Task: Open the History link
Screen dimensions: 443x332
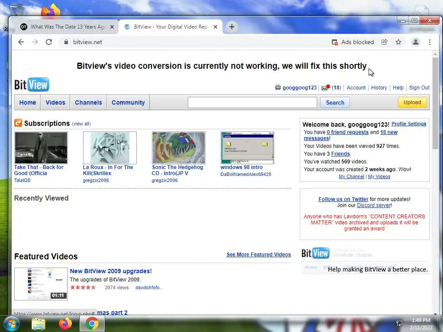Action: (x=379, y=87)
